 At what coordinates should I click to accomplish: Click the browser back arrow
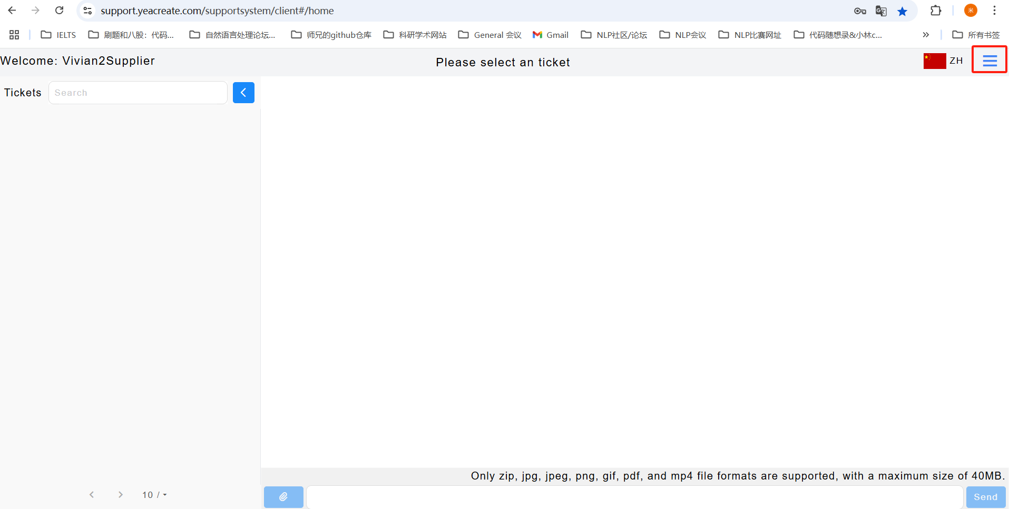12,11
